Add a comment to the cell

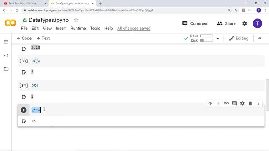click(x=235, y=103)
